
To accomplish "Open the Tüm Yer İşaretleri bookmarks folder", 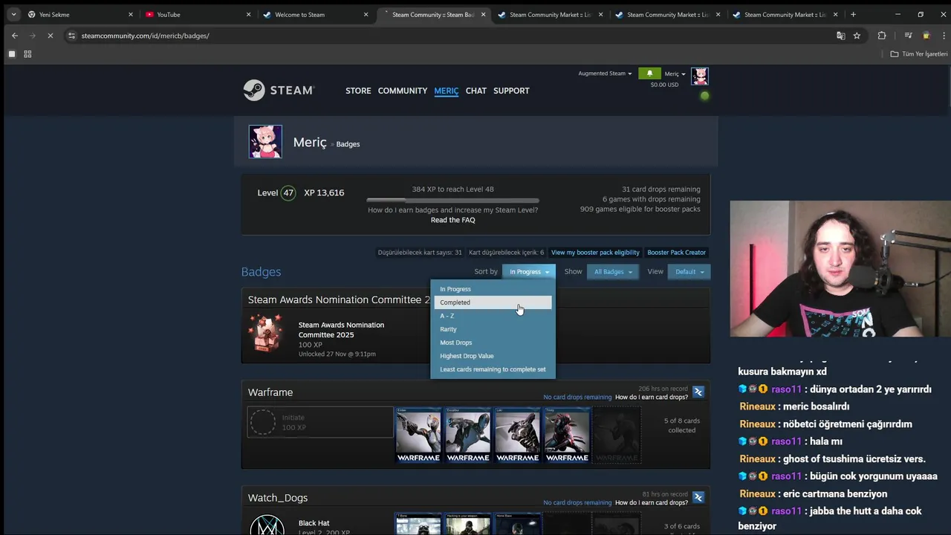I will coord(919,54).
